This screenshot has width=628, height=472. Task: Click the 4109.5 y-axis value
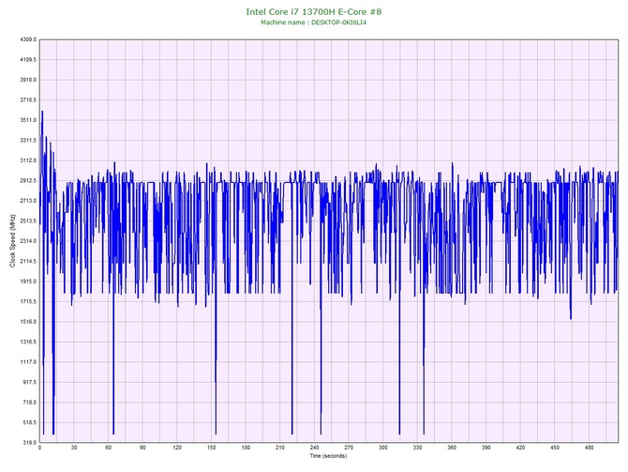28,60
